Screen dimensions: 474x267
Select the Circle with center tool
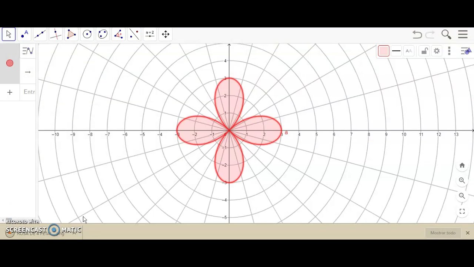(87, 34)
